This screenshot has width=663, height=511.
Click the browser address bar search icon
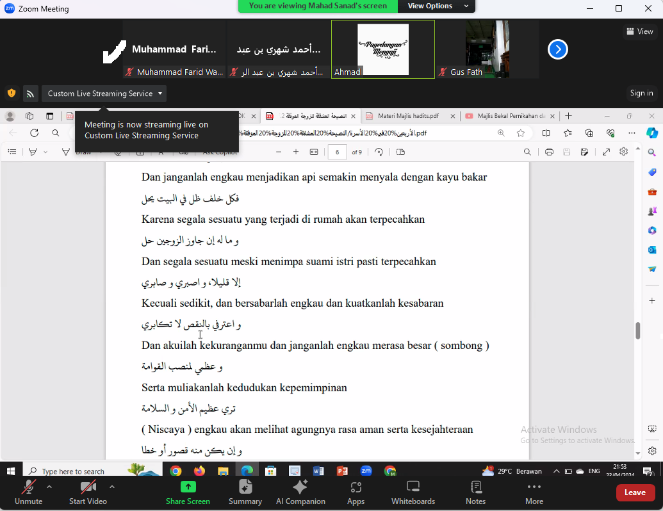[55, 133]
